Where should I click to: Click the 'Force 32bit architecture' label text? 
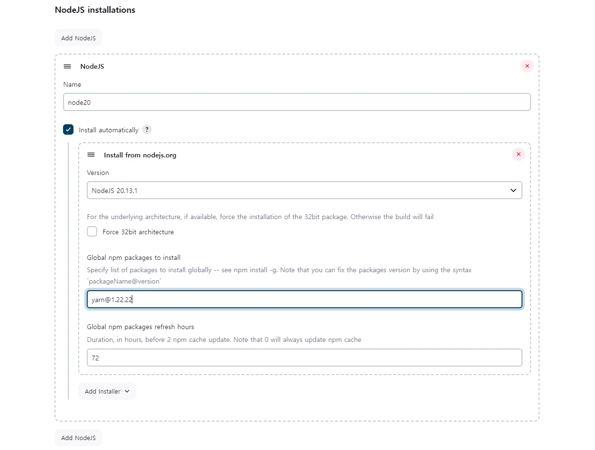click(138, 232)
